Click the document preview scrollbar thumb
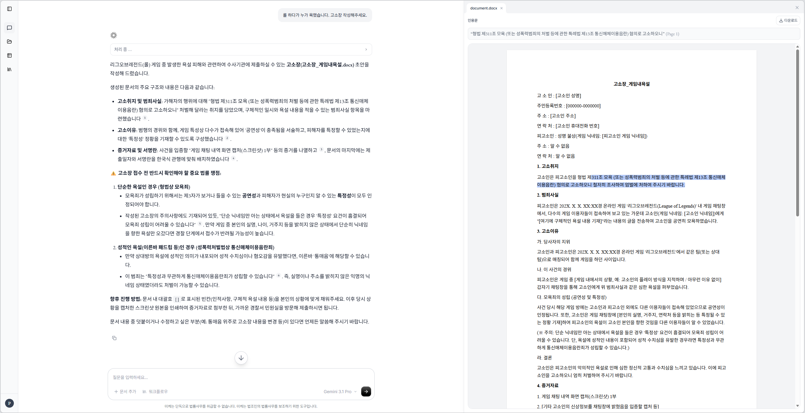The height and width of the screenshot is (413, 805). coord(797,132)
